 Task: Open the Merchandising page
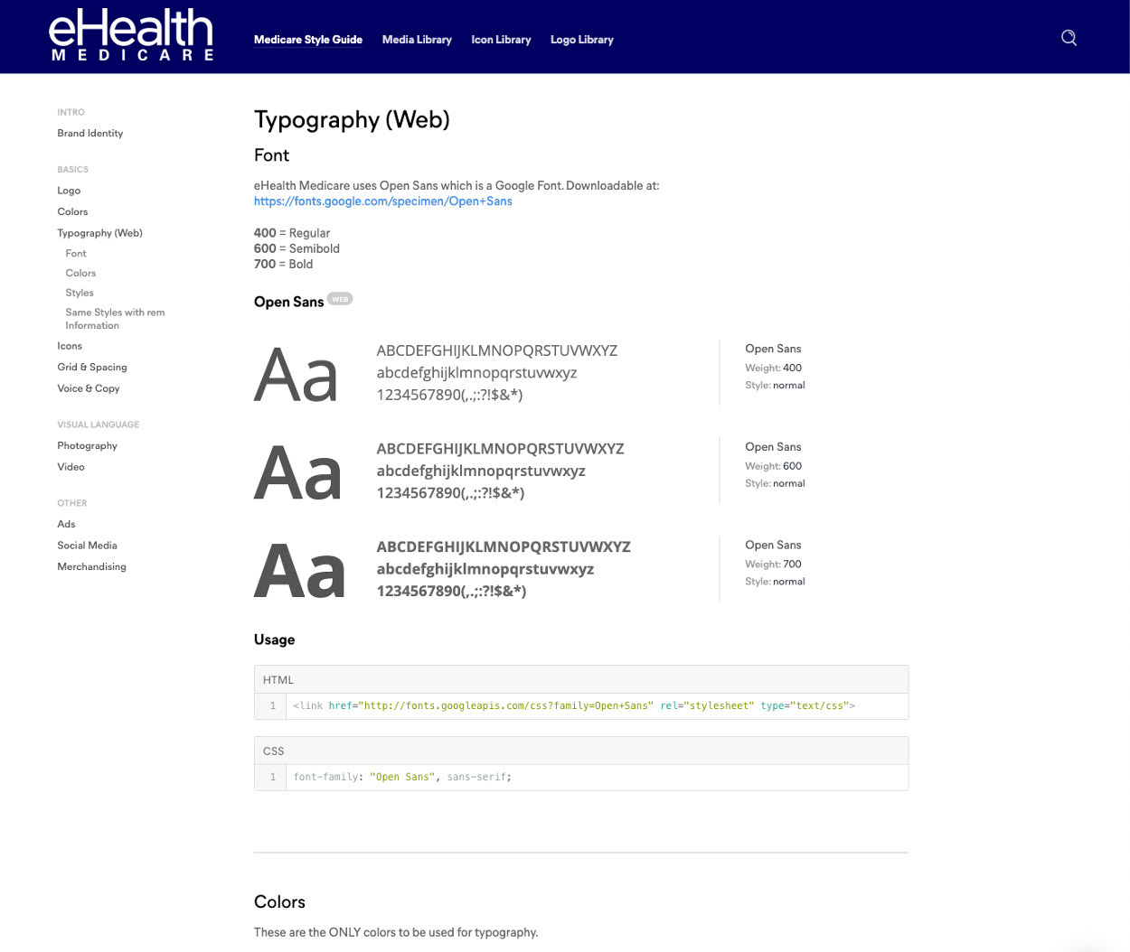pyautogui.click(x=92, y=566)
